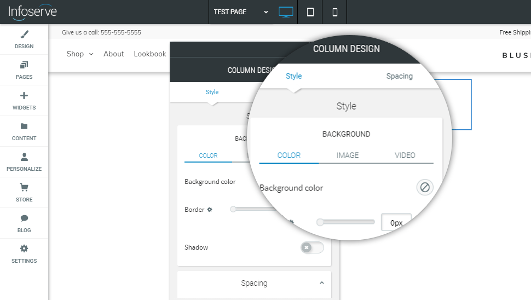
Task: Select the VIDEO background tab
Action: [x=405, y=155]
